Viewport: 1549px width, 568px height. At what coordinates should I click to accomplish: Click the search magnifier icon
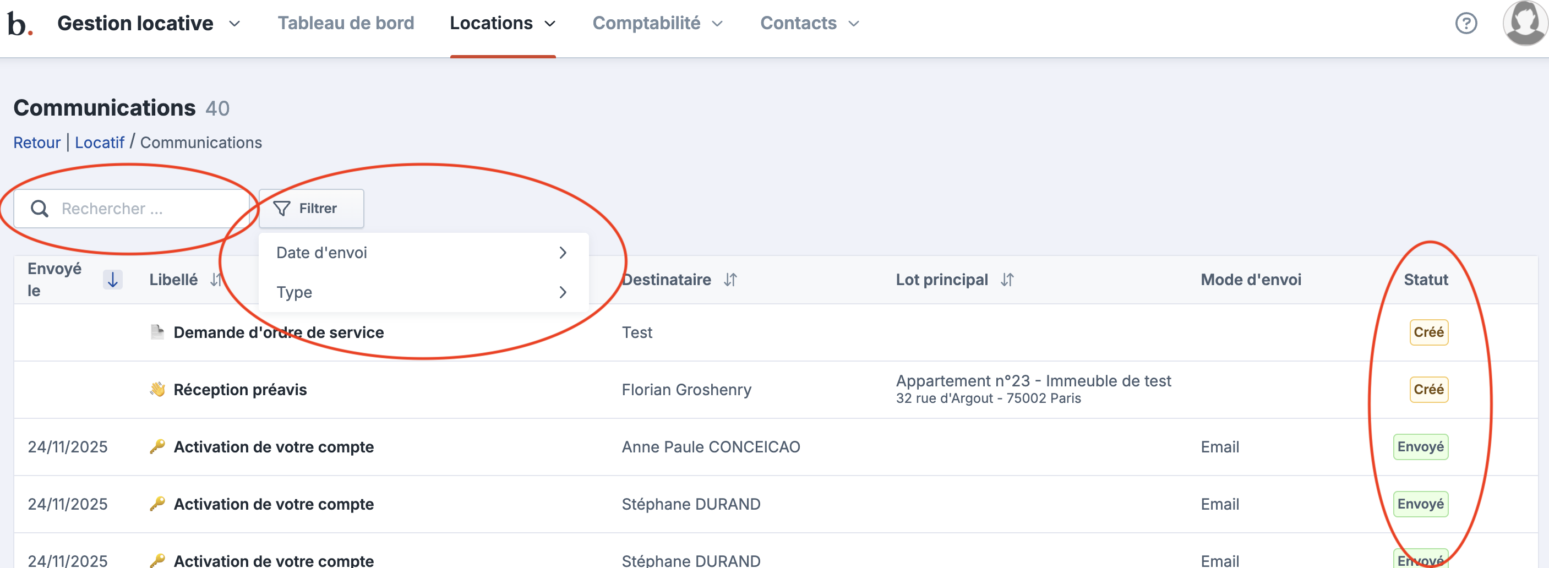click(40, 209)
